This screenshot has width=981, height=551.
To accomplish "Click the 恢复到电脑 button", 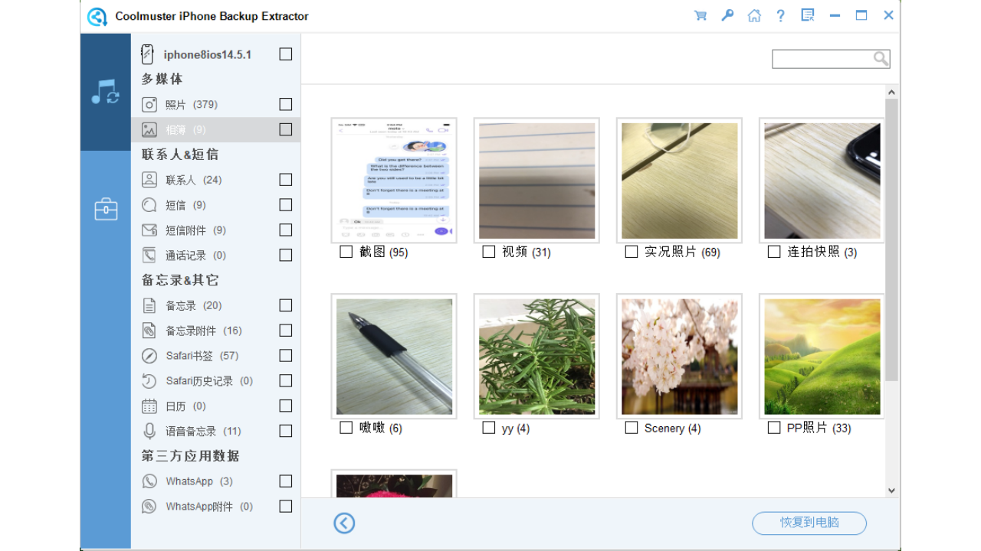I will tap(809, 523).
